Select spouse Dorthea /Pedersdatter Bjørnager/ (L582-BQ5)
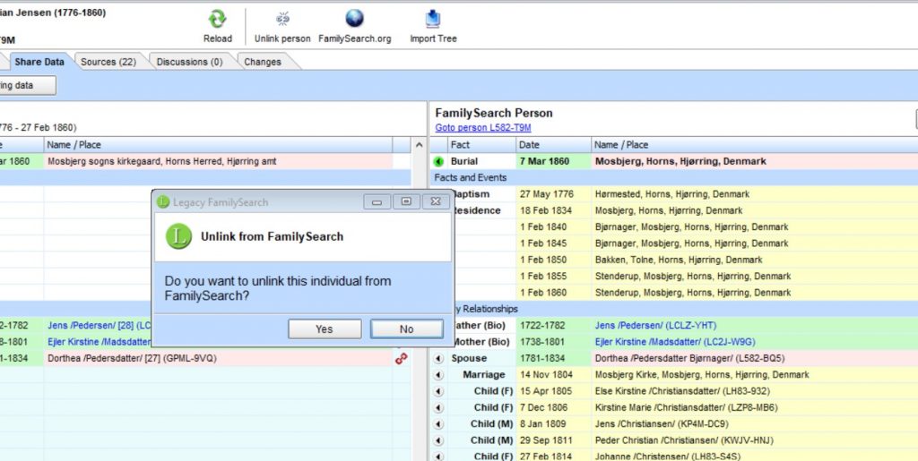 tap(689, 358)
